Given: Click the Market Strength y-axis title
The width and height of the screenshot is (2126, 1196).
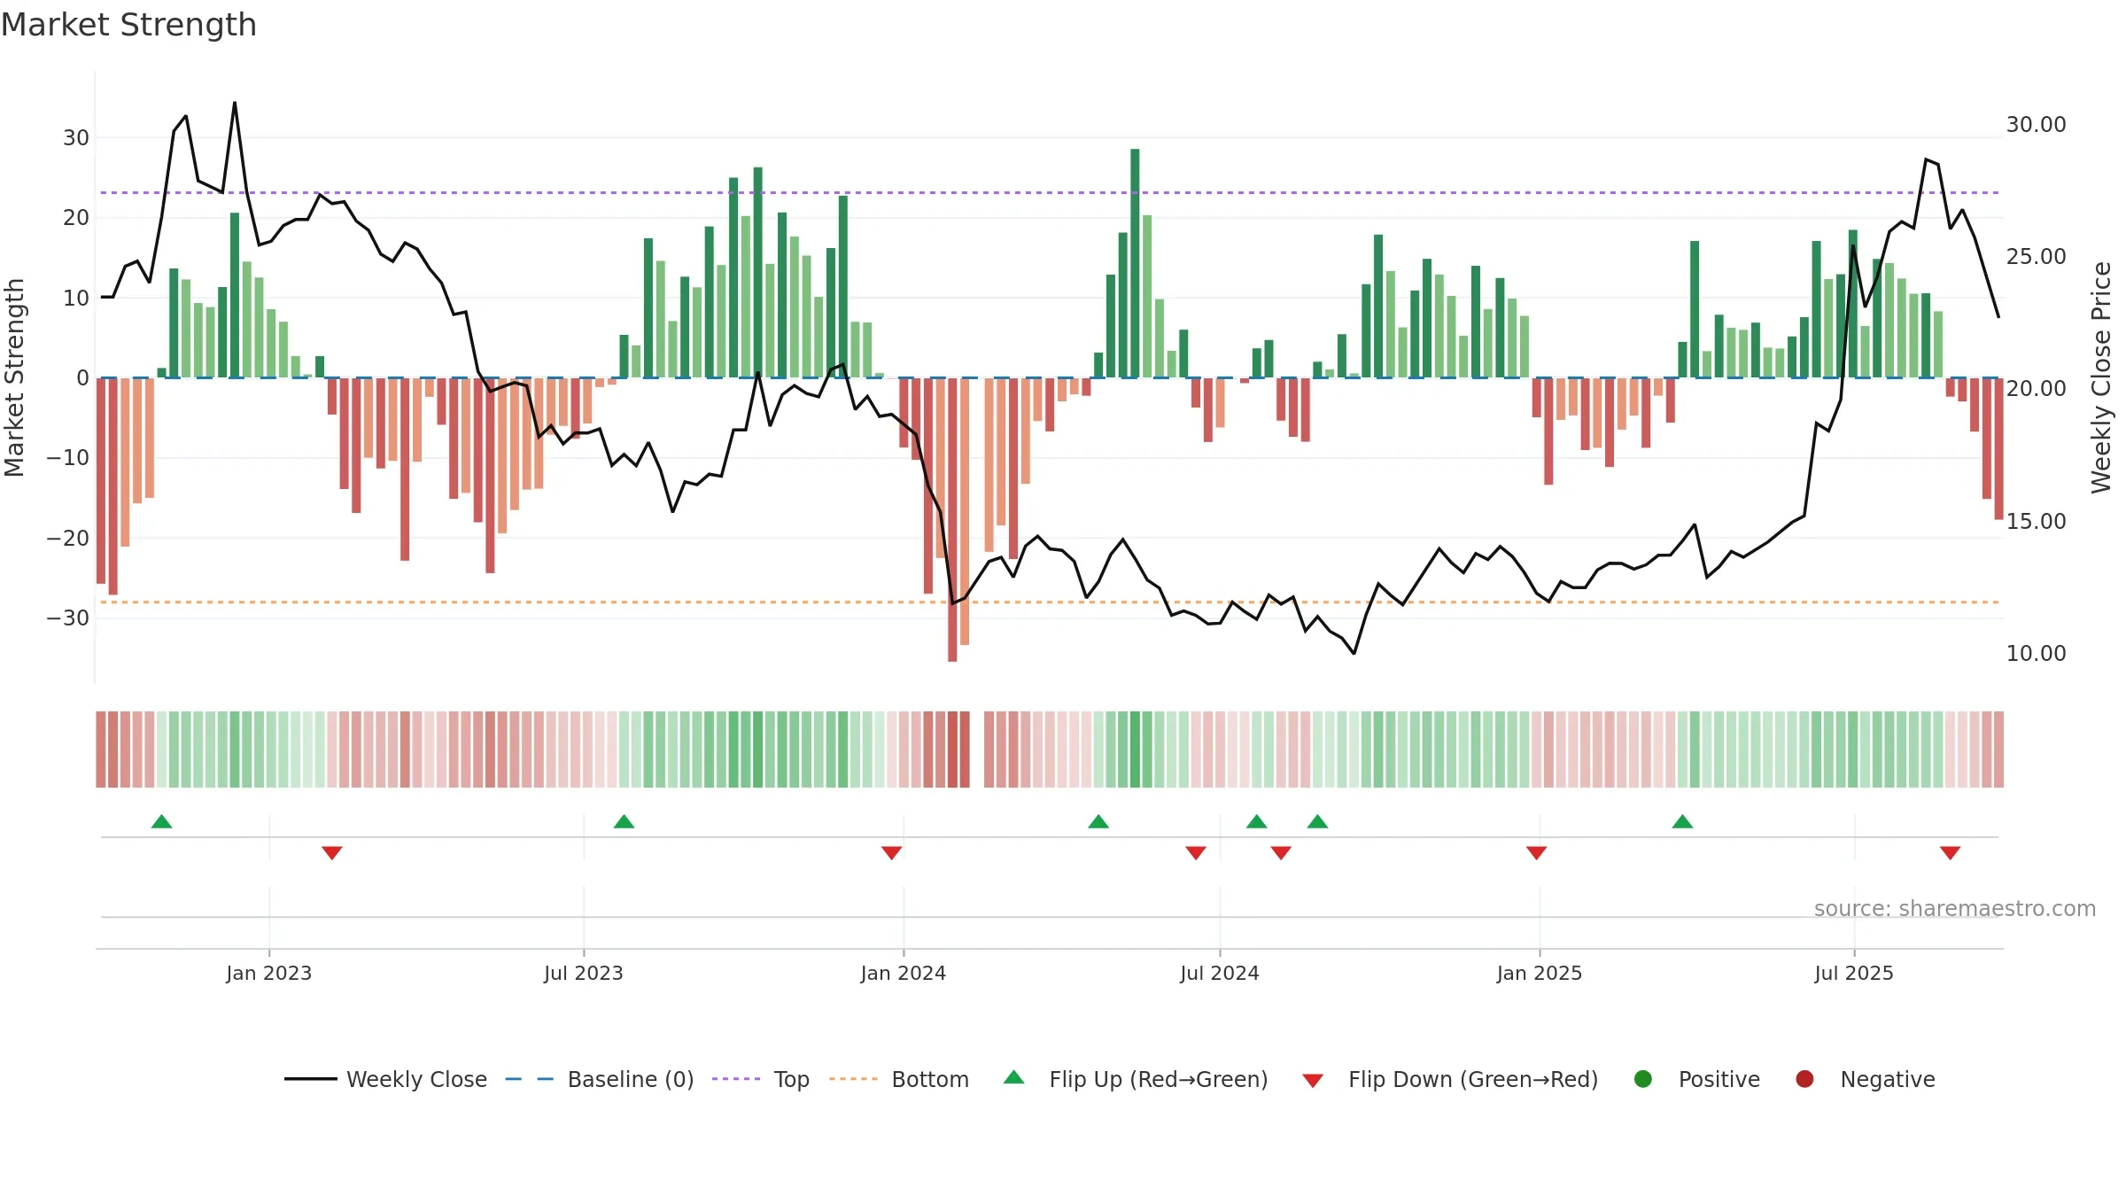Looking at the screenshot, I should pyautogui.click(x=14, y=377).
